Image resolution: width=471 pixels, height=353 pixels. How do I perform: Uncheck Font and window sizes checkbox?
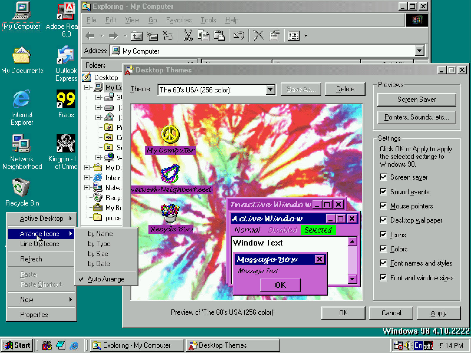(383, 278)
